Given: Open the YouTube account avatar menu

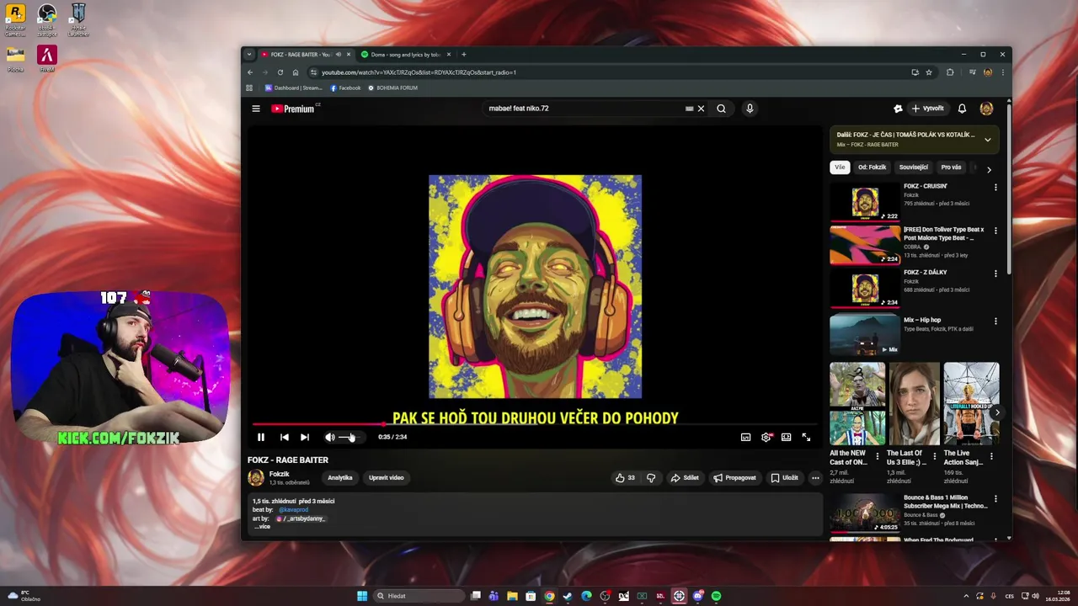Looking at the screenshot, I should coord(986,109).
